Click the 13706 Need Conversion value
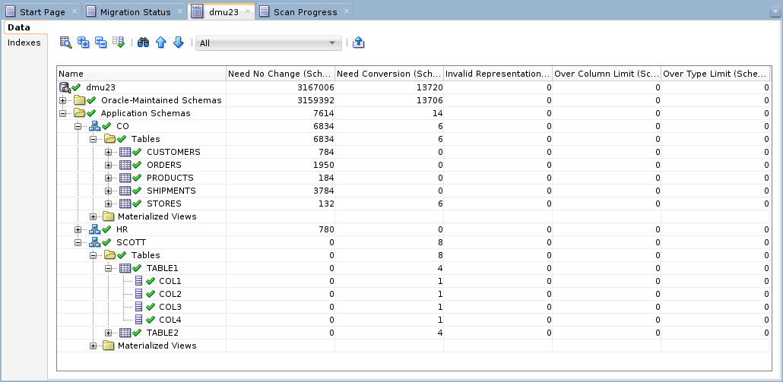 click(429, 100)
